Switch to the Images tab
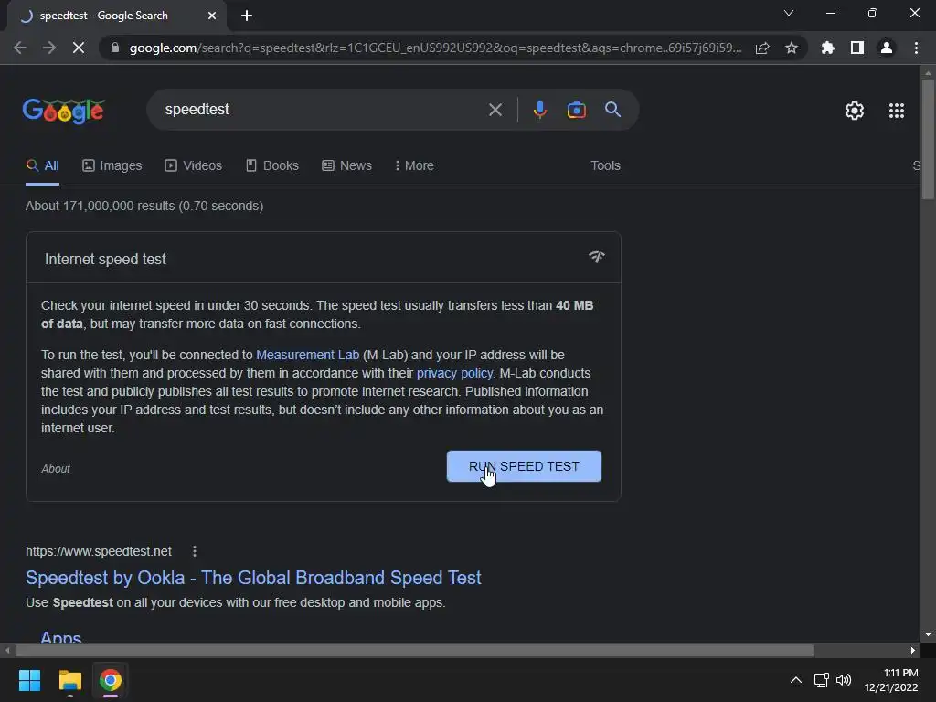The image size is (936, 702). tap(112, 165)
